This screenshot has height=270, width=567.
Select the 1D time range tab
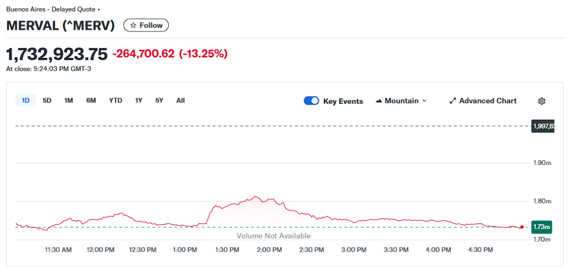pos(25,100)
